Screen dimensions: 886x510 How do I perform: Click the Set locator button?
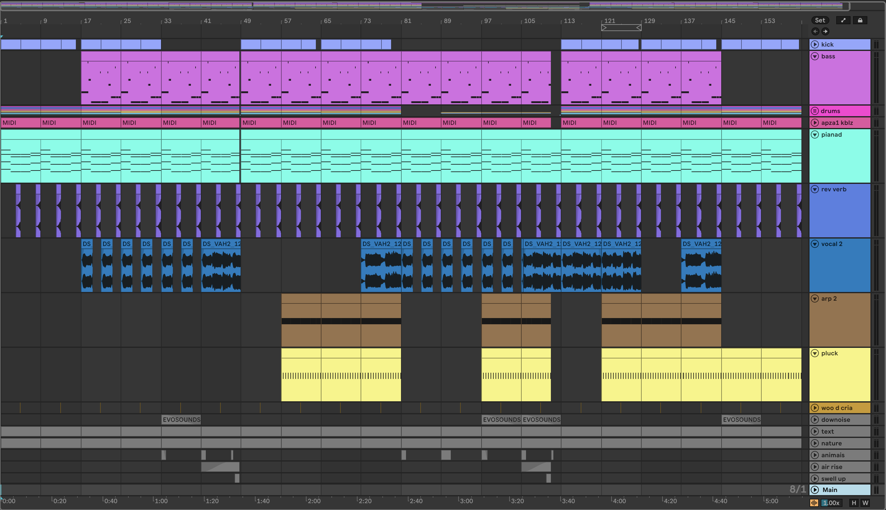click(820, 20)
